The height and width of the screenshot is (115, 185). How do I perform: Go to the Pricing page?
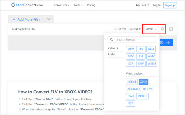pos(91,5)
